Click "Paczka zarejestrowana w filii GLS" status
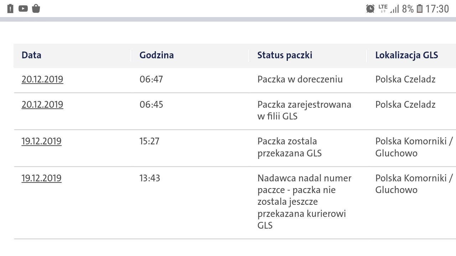The height and width of the screenshot is (256, 456). 304,110
